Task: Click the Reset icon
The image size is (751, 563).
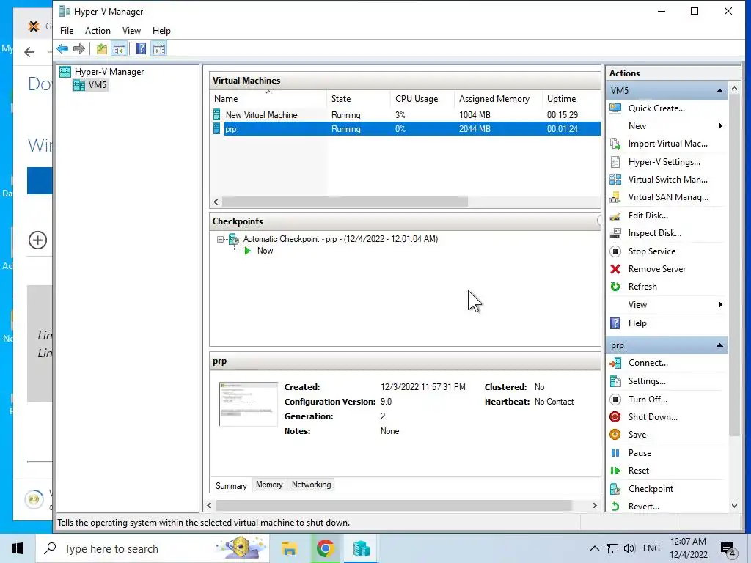Action: 615,471
